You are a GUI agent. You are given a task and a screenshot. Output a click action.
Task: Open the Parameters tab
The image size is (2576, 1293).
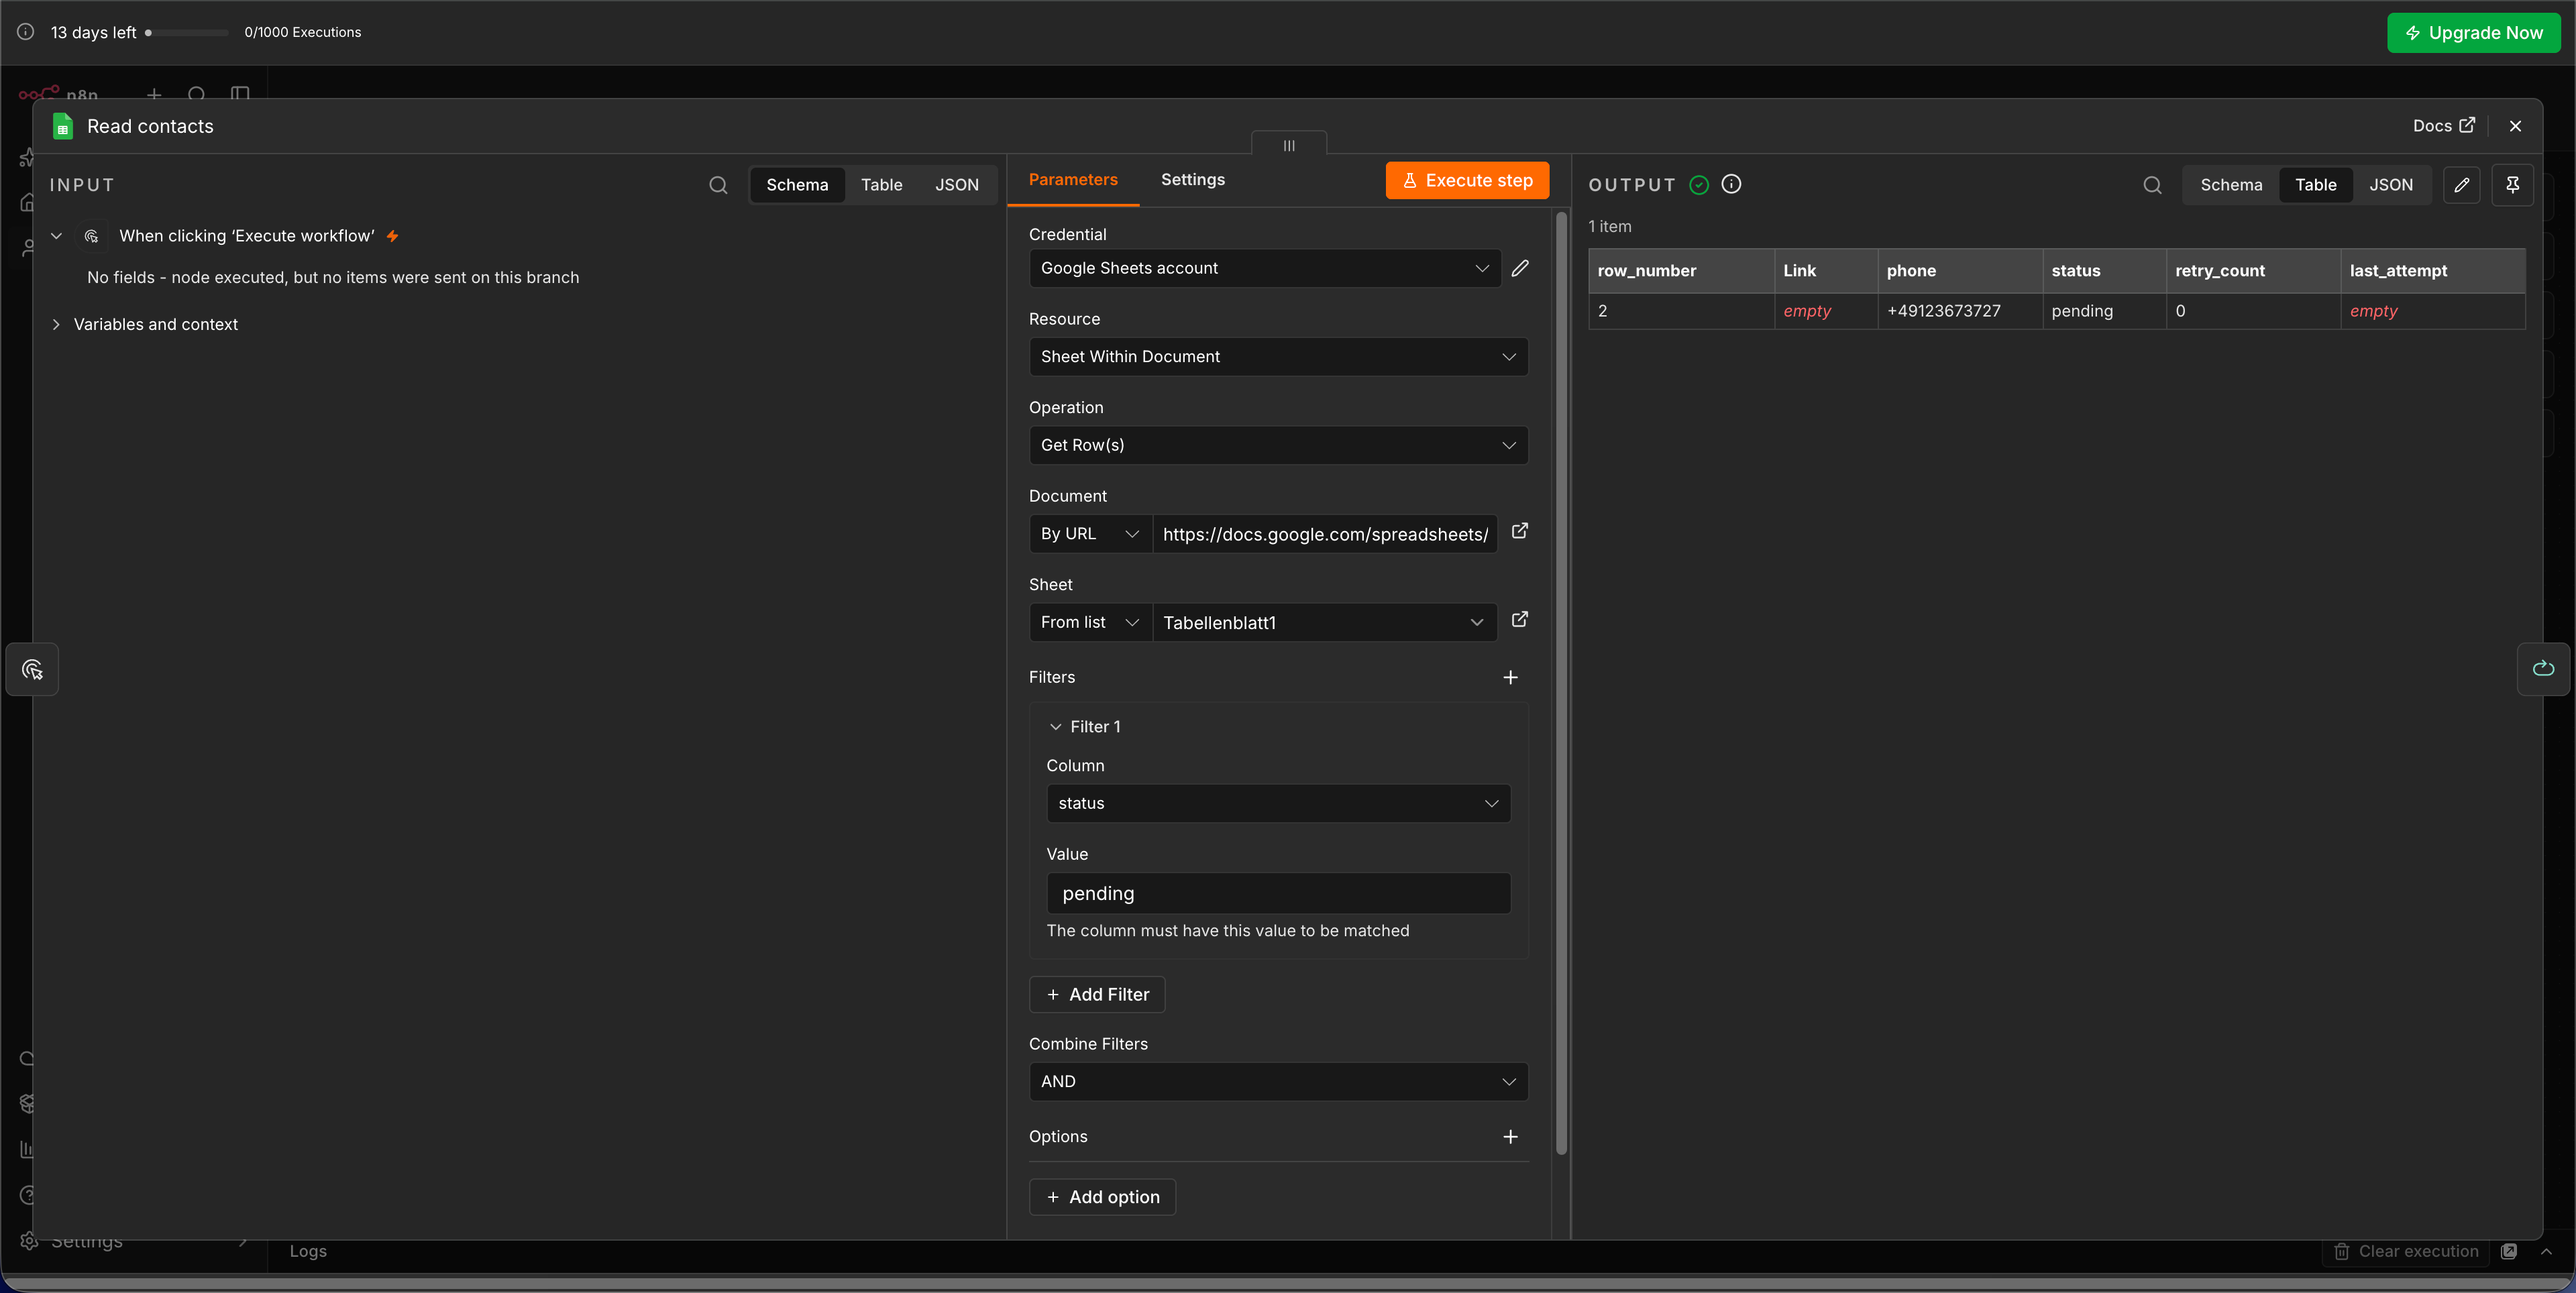pyautogui.click(x=1073, y=180)
